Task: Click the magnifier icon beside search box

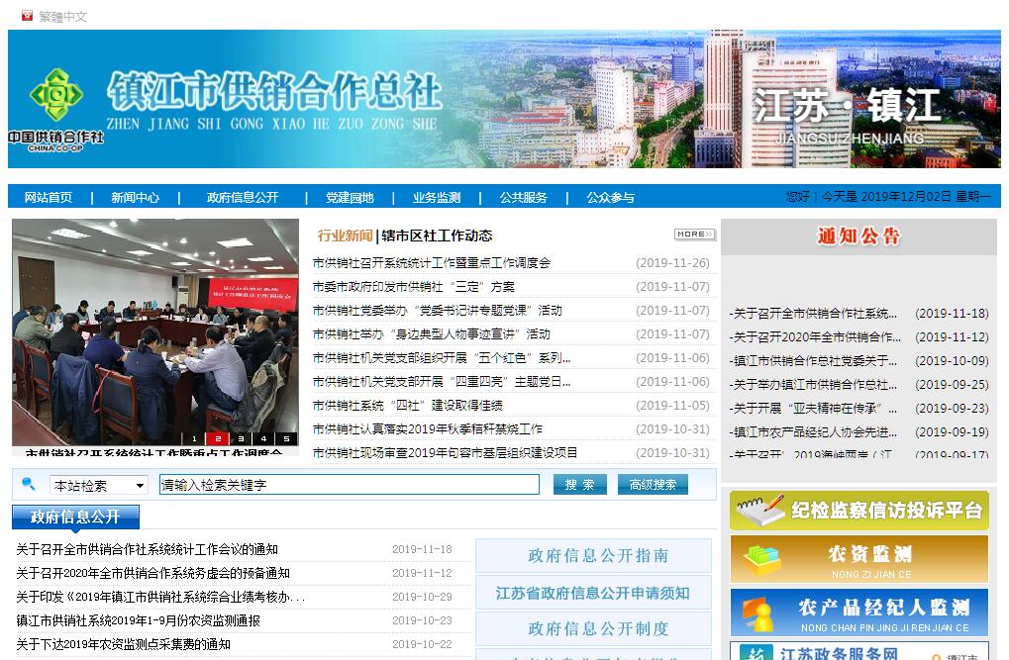Action: click(x=29, y=484)
